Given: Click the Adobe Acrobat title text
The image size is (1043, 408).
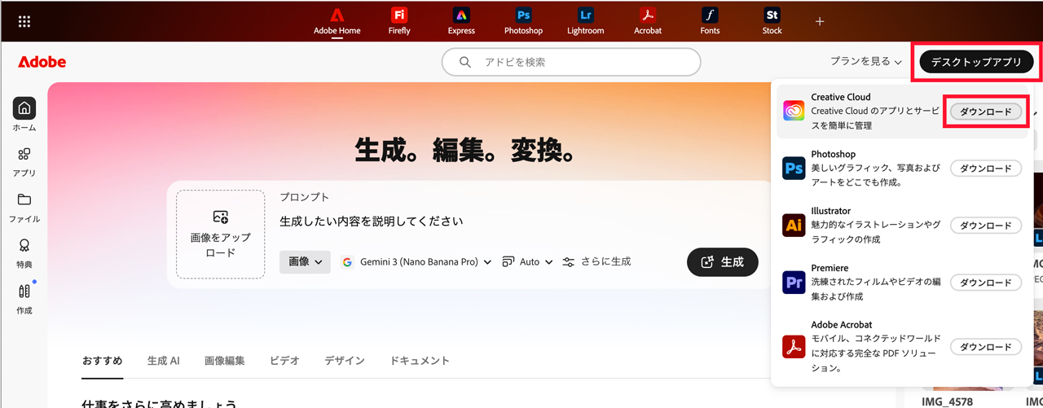Looking at the screenshot, I should click(x=842, y=325).
